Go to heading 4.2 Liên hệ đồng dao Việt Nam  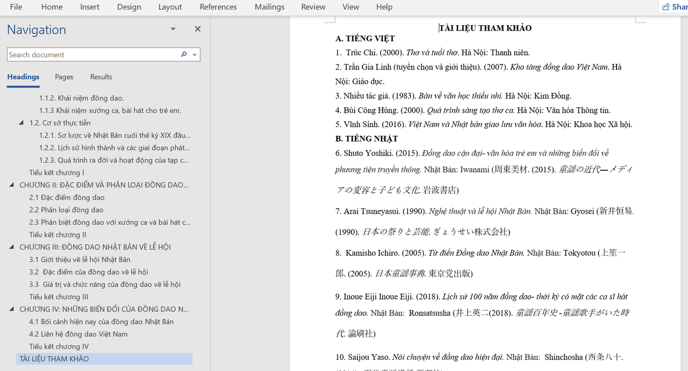(78, 334)
